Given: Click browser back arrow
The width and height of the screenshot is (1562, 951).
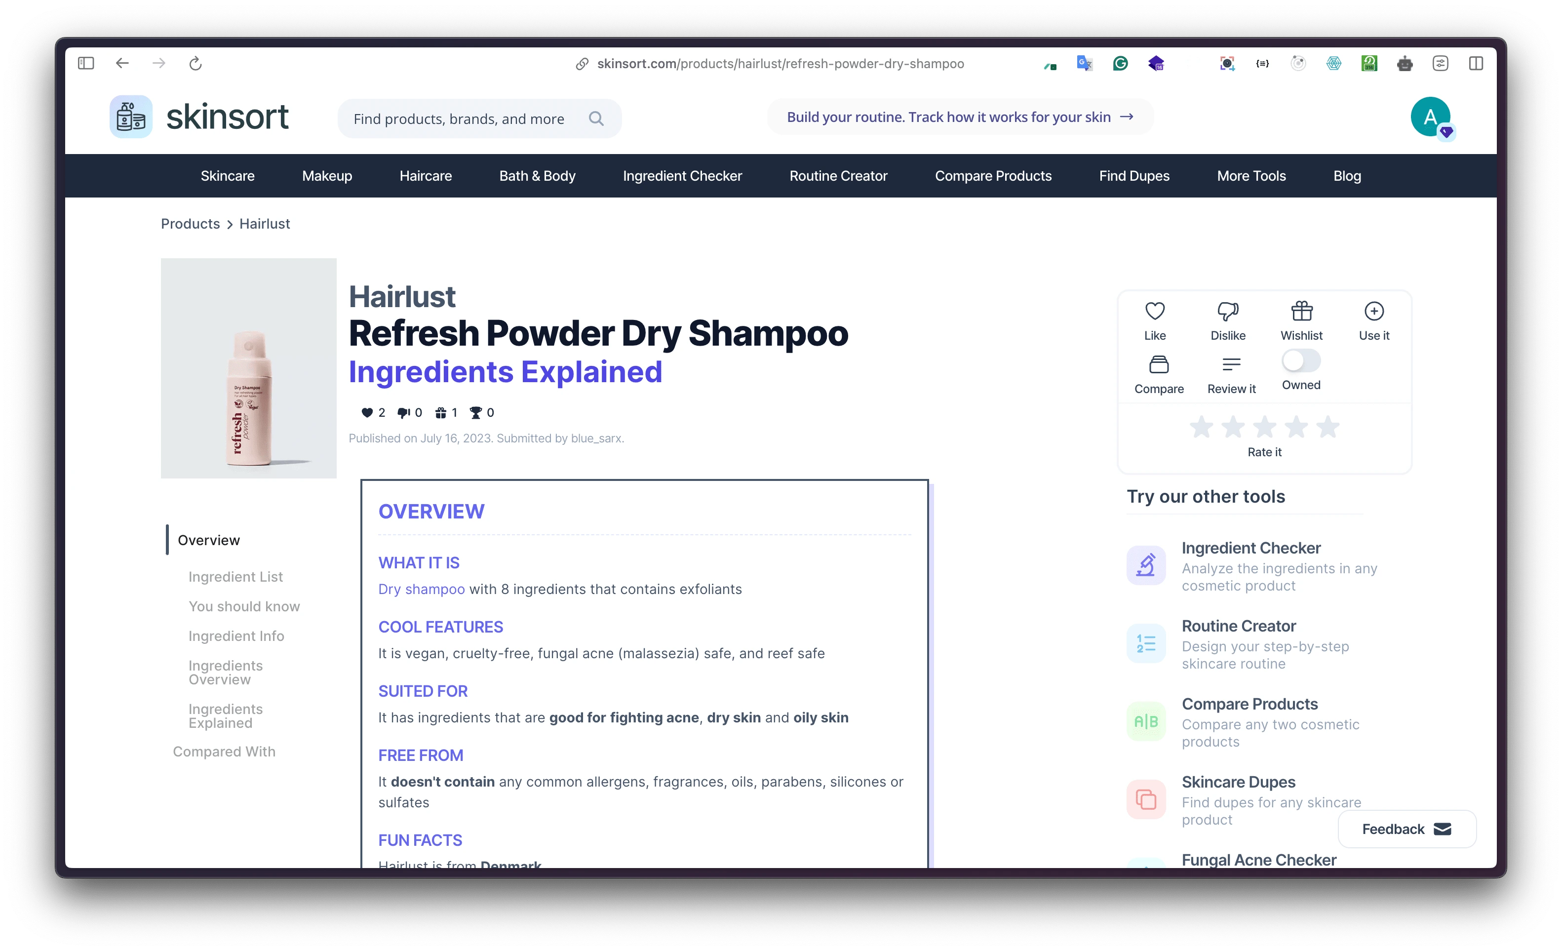Looking at the screenshot, I should 122,63.
